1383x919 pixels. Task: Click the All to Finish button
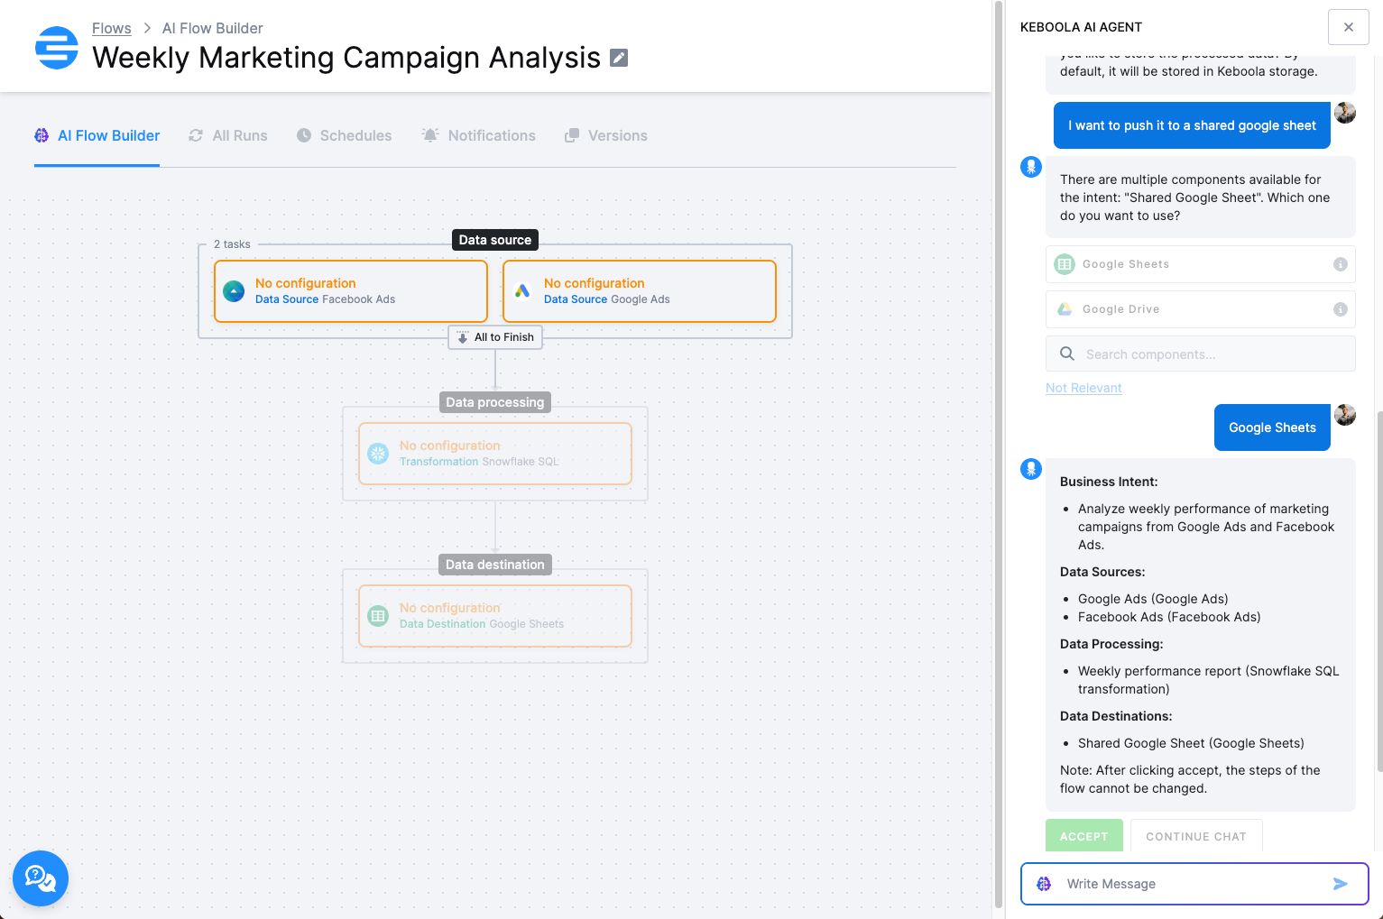[495, 337]
